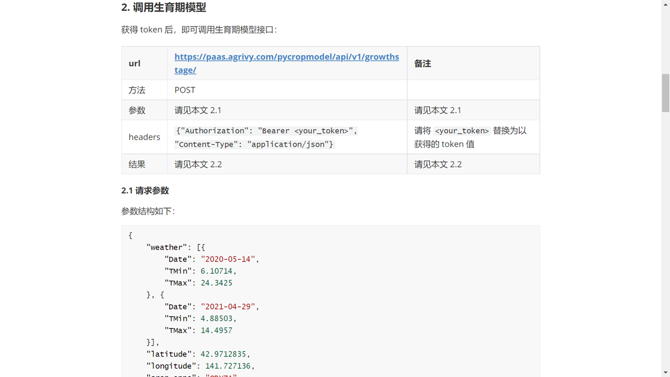This screenshot has height=377, width=670.
Task: Click the scrollbar up arrow
Action: click(x=665, y=5)
